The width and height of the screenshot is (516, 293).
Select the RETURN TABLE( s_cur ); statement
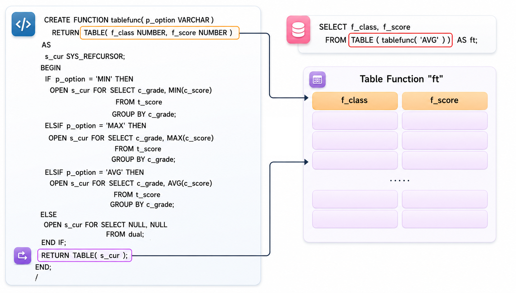point(84,256)
